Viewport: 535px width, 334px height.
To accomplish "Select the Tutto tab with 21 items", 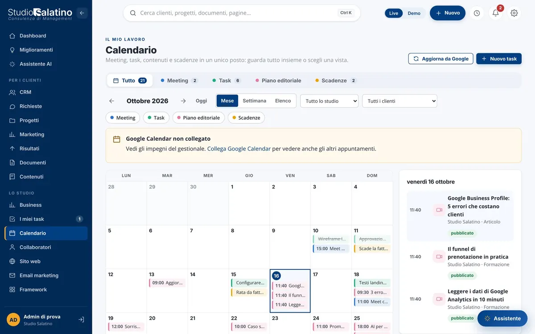I will (130, 81).
